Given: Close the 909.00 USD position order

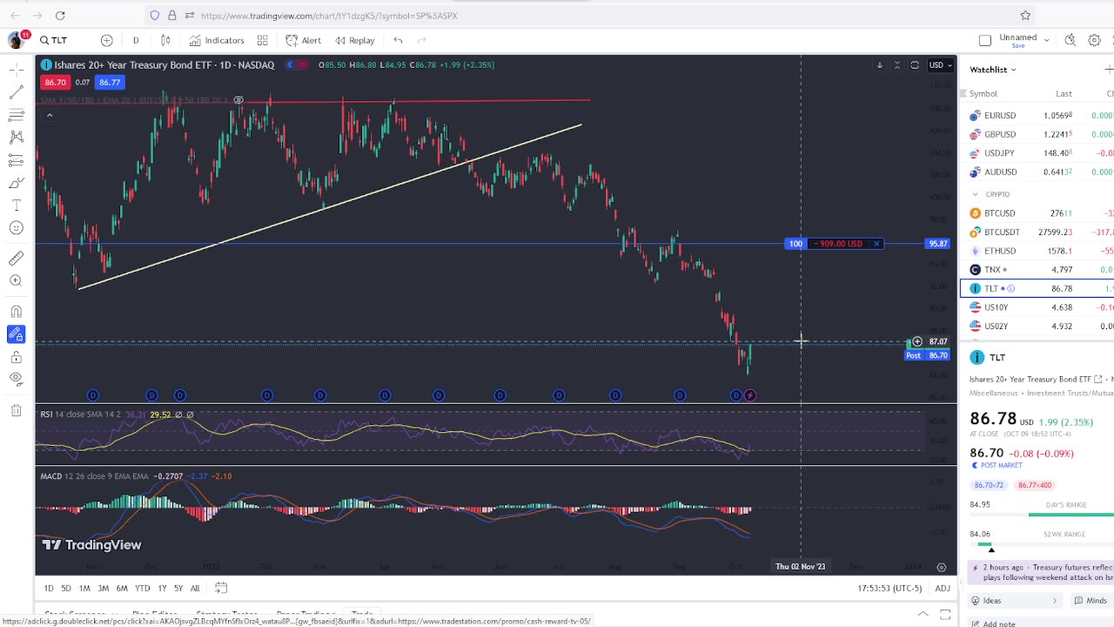Looking at the screenshot, I should click(x=876, y=244).
